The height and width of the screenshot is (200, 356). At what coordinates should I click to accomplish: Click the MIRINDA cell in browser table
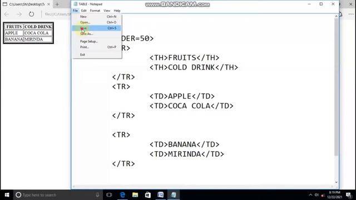pos(38,39)
